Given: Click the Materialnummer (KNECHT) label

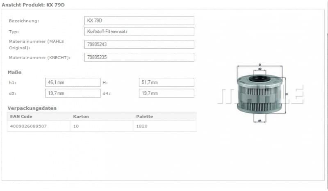Looking at the screenshot, I should click(40, 57).
